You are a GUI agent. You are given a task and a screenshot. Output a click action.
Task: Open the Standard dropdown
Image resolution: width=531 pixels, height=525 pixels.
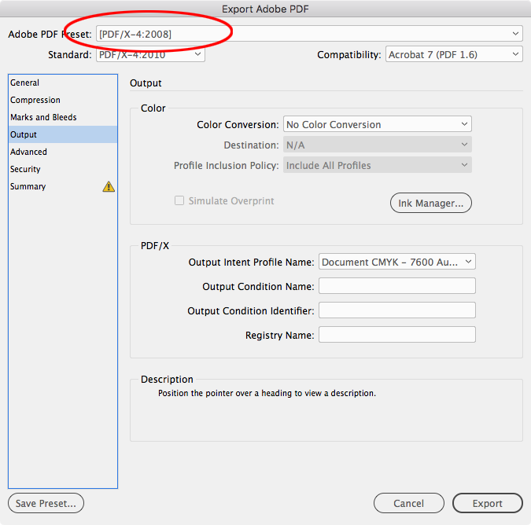tap(150, 54)
